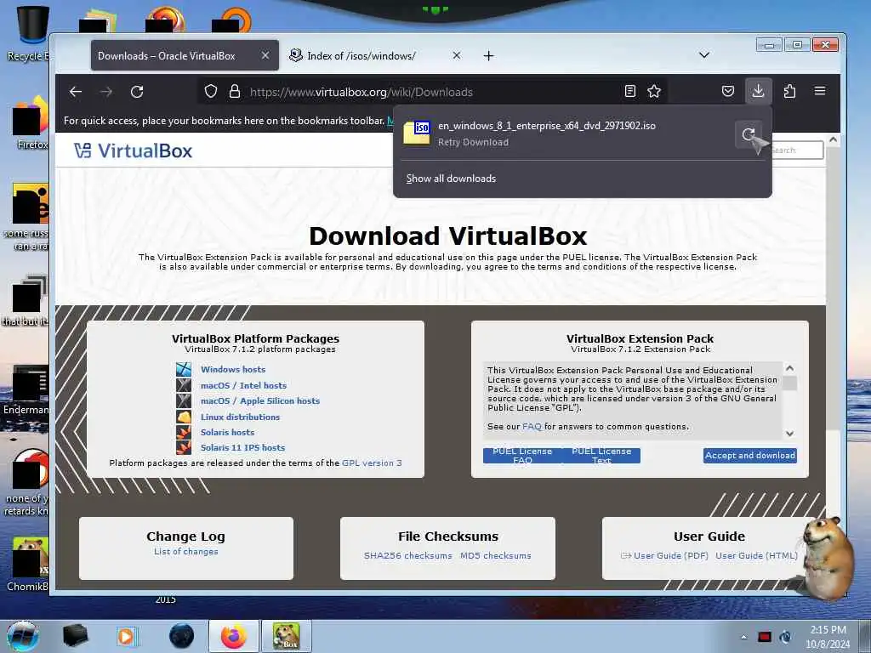
Task: Click the site padlock icon
Action: 235,91
